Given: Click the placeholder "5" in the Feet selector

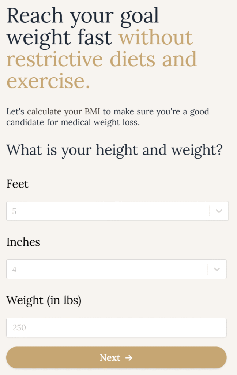Looking at the screenshot, I should coord(14,211).
